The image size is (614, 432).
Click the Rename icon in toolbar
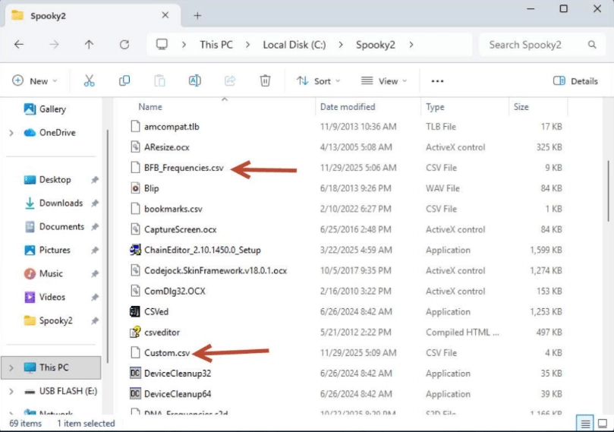tap(194, 80)
